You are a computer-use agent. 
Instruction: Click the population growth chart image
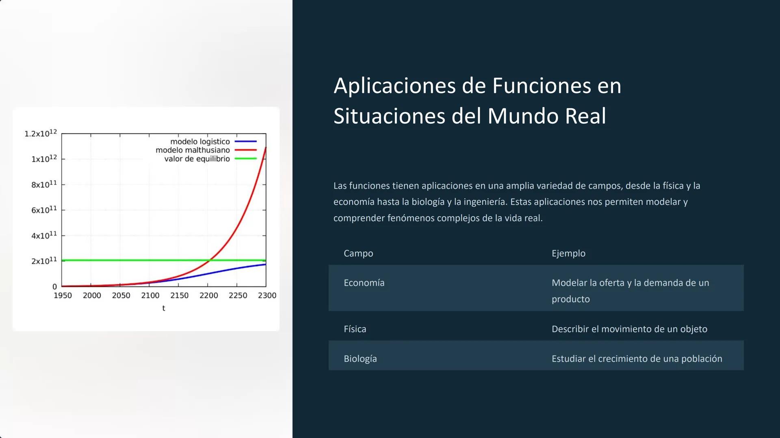146,219
